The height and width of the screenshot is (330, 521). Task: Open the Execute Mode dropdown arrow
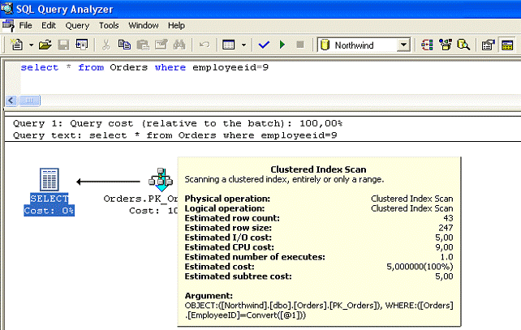click(243, 45)
